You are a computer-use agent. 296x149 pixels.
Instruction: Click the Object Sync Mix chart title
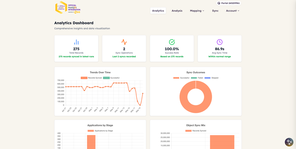click(196, 125)
